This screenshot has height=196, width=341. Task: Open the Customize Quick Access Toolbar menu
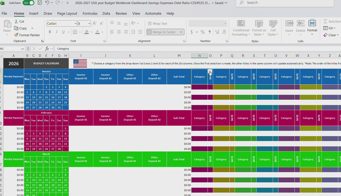[67, 3]
